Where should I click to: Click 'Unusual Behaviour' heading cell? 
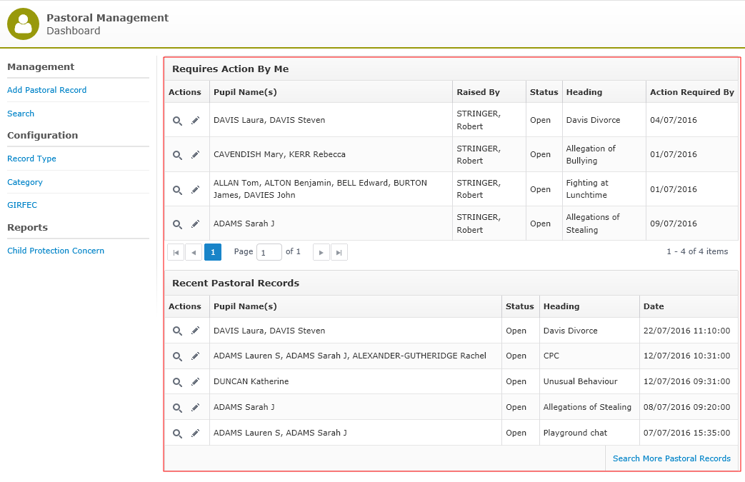(x=589, y=381)
